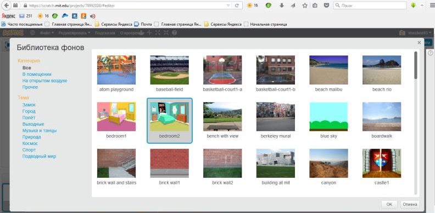Open the Yandex mail icon showing 251
Image resolution: width=435 pixels, height=213 pixels.
pyautogui.click(x=26, y=16)
